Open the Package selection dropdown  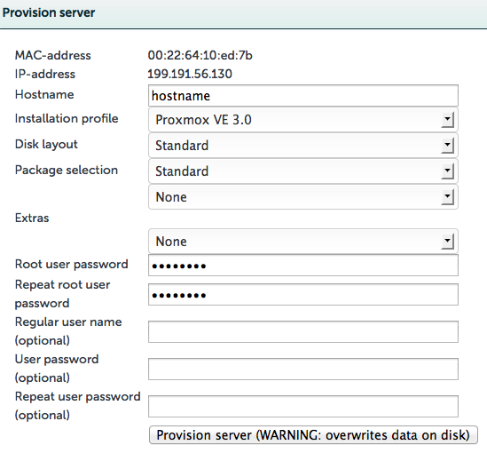(x=303, y=171)
